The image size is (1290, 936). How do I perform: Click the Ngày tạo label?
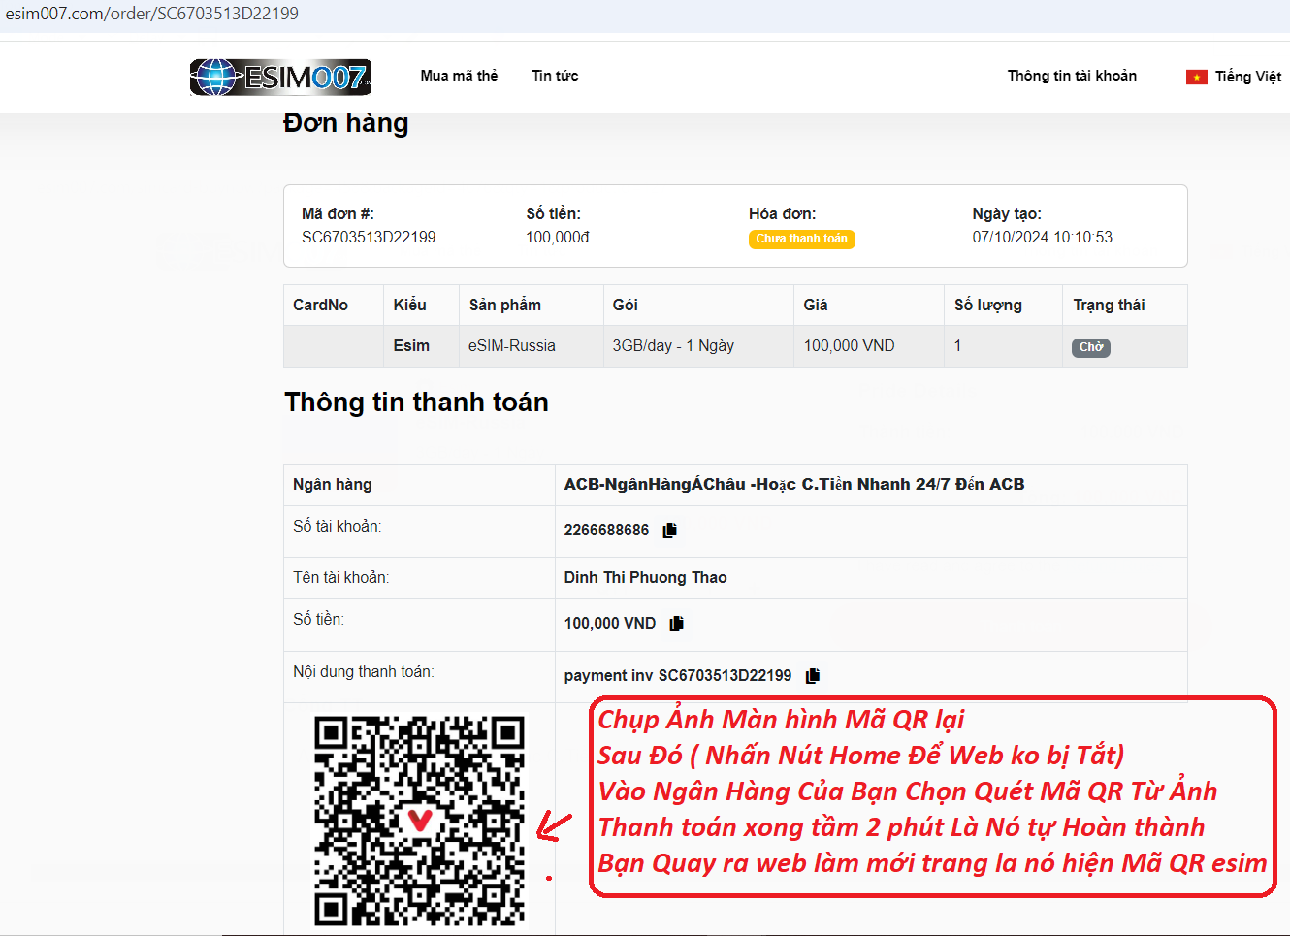tap(1007, 214)
